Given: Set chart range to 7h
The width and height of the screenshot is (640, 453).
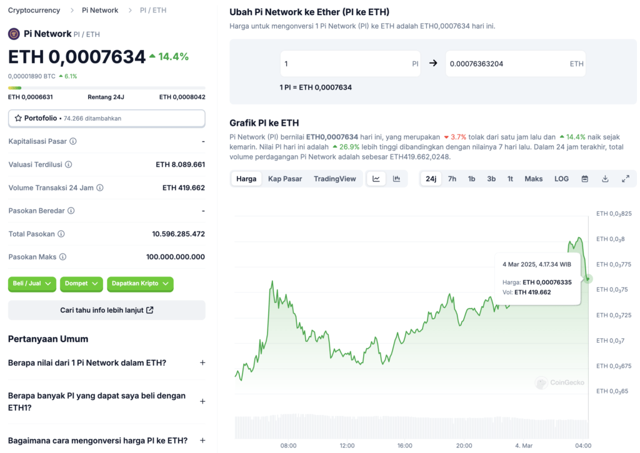Looking at the screenshot, I should coord(452,179).
